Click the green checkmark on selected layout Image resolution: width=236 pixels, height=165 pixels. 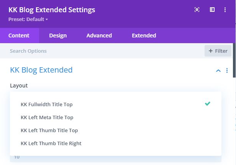click(208, 104)
